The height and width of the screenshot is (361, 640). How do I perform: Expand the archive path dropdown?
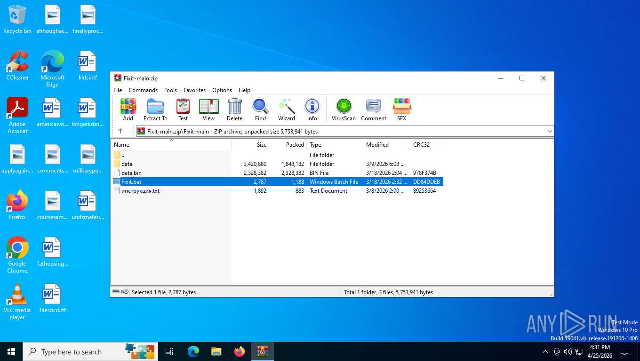550,131
